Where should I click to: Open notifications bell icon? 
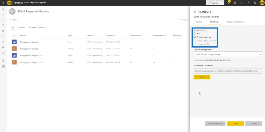(x=229, y=3)
